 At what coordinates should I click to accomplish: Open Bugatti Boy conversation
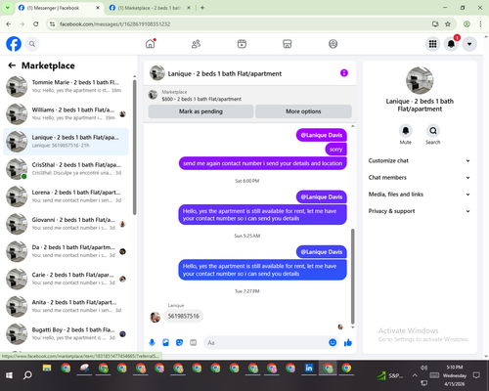66,334
